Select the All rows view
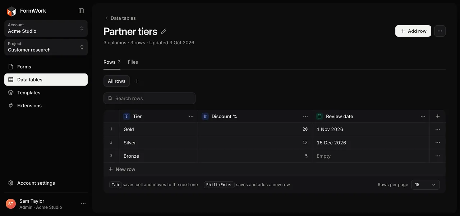Image resolution: width=460 pixels, height=216 pixels. 116,81
